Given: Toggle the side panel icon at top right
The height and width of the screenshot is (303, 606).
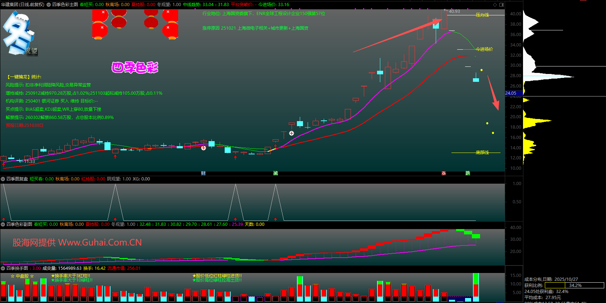Looking at the screenshot, I should 502,5.
